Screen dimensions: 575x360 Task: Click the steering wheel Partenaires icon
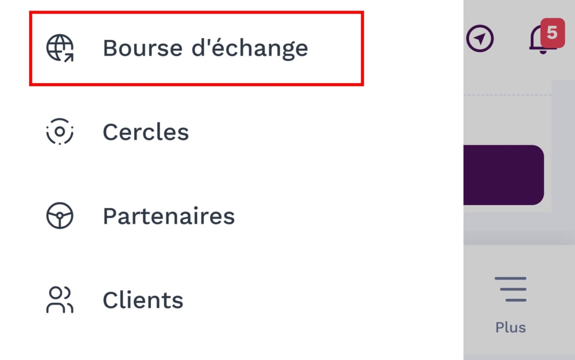tap(60, 216)
